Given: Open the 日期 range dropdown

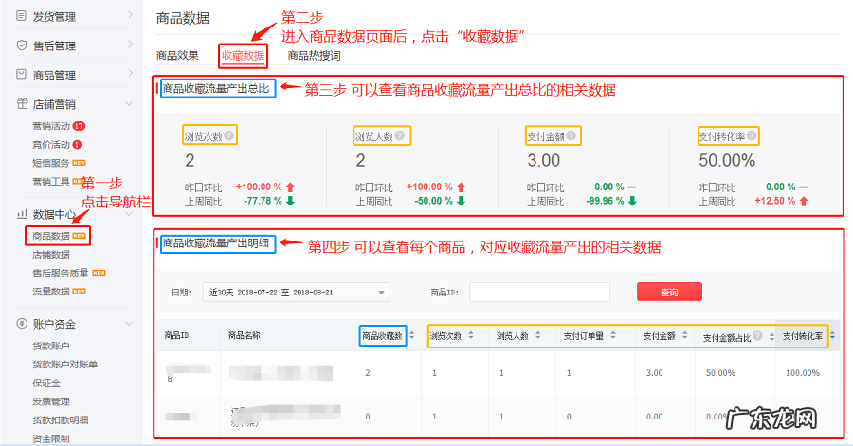Looking at the screenshot, I should point(297,293).
